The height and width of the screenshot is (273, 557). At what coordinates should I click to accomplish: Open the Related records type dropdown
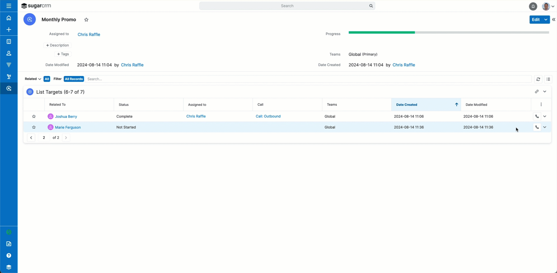click(x=33, y=79)
